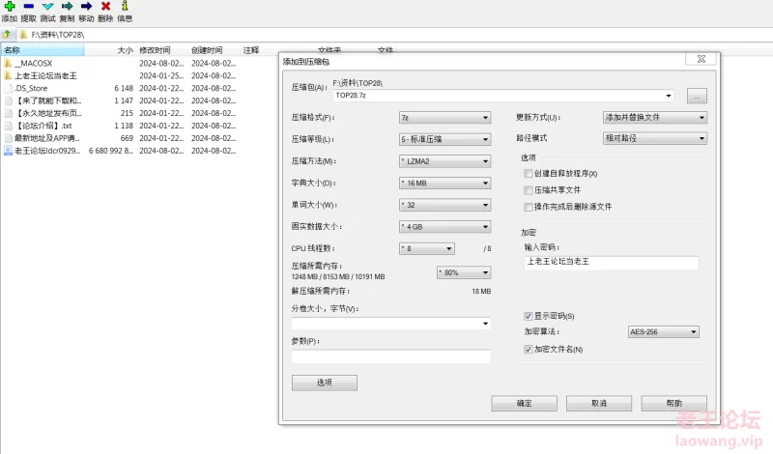Click the Move arrow toolbar icon
Viewport: 773px width, 454px height.
(x=86, y=6)
